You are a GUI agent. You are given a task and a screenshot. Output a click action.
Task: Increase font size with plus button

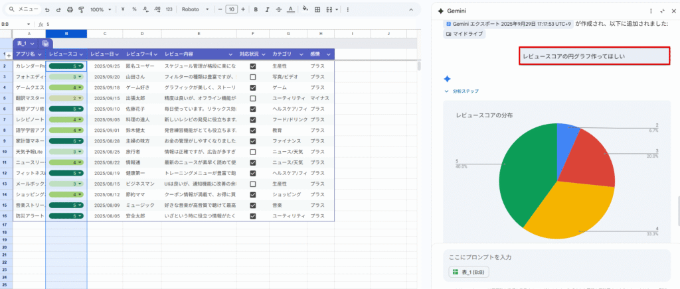tap(243, 10)
